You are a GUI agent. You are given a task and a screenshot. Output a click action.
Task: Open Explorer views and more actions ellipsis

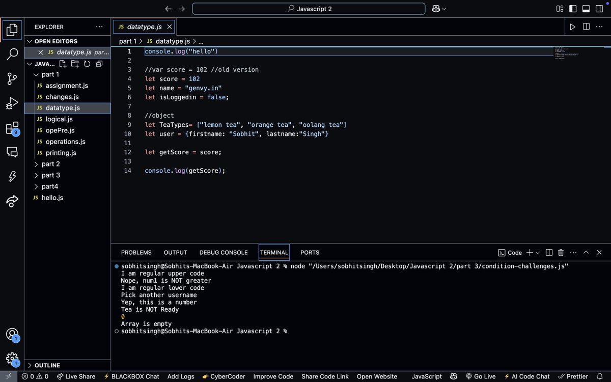[x=99, y=26]
